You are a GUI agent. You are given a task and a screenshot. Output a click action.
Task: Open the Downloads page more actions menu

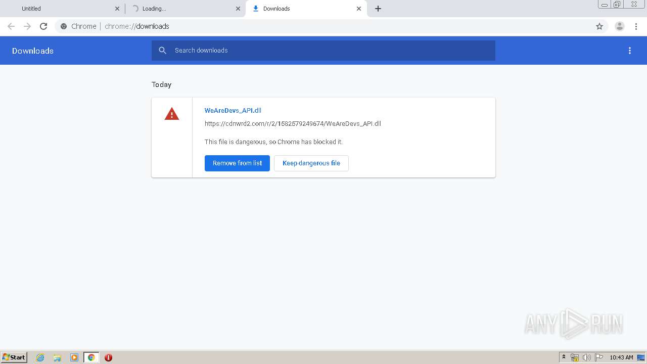click(630, 51)
